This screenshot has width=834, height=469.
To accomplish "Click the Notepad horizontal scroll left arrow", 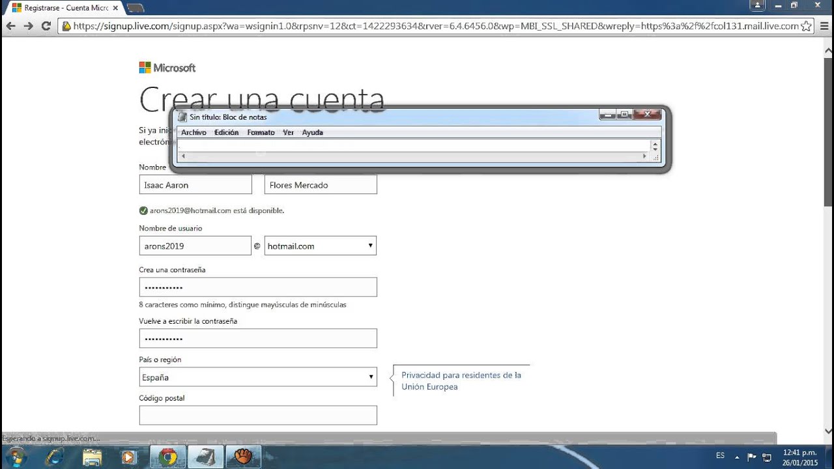I will (x=183, y=156).
